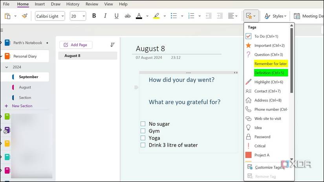This screenshot has height=182, width=324.
Task: Open the numbering styles arrow
Action: [x=200, y=16]
